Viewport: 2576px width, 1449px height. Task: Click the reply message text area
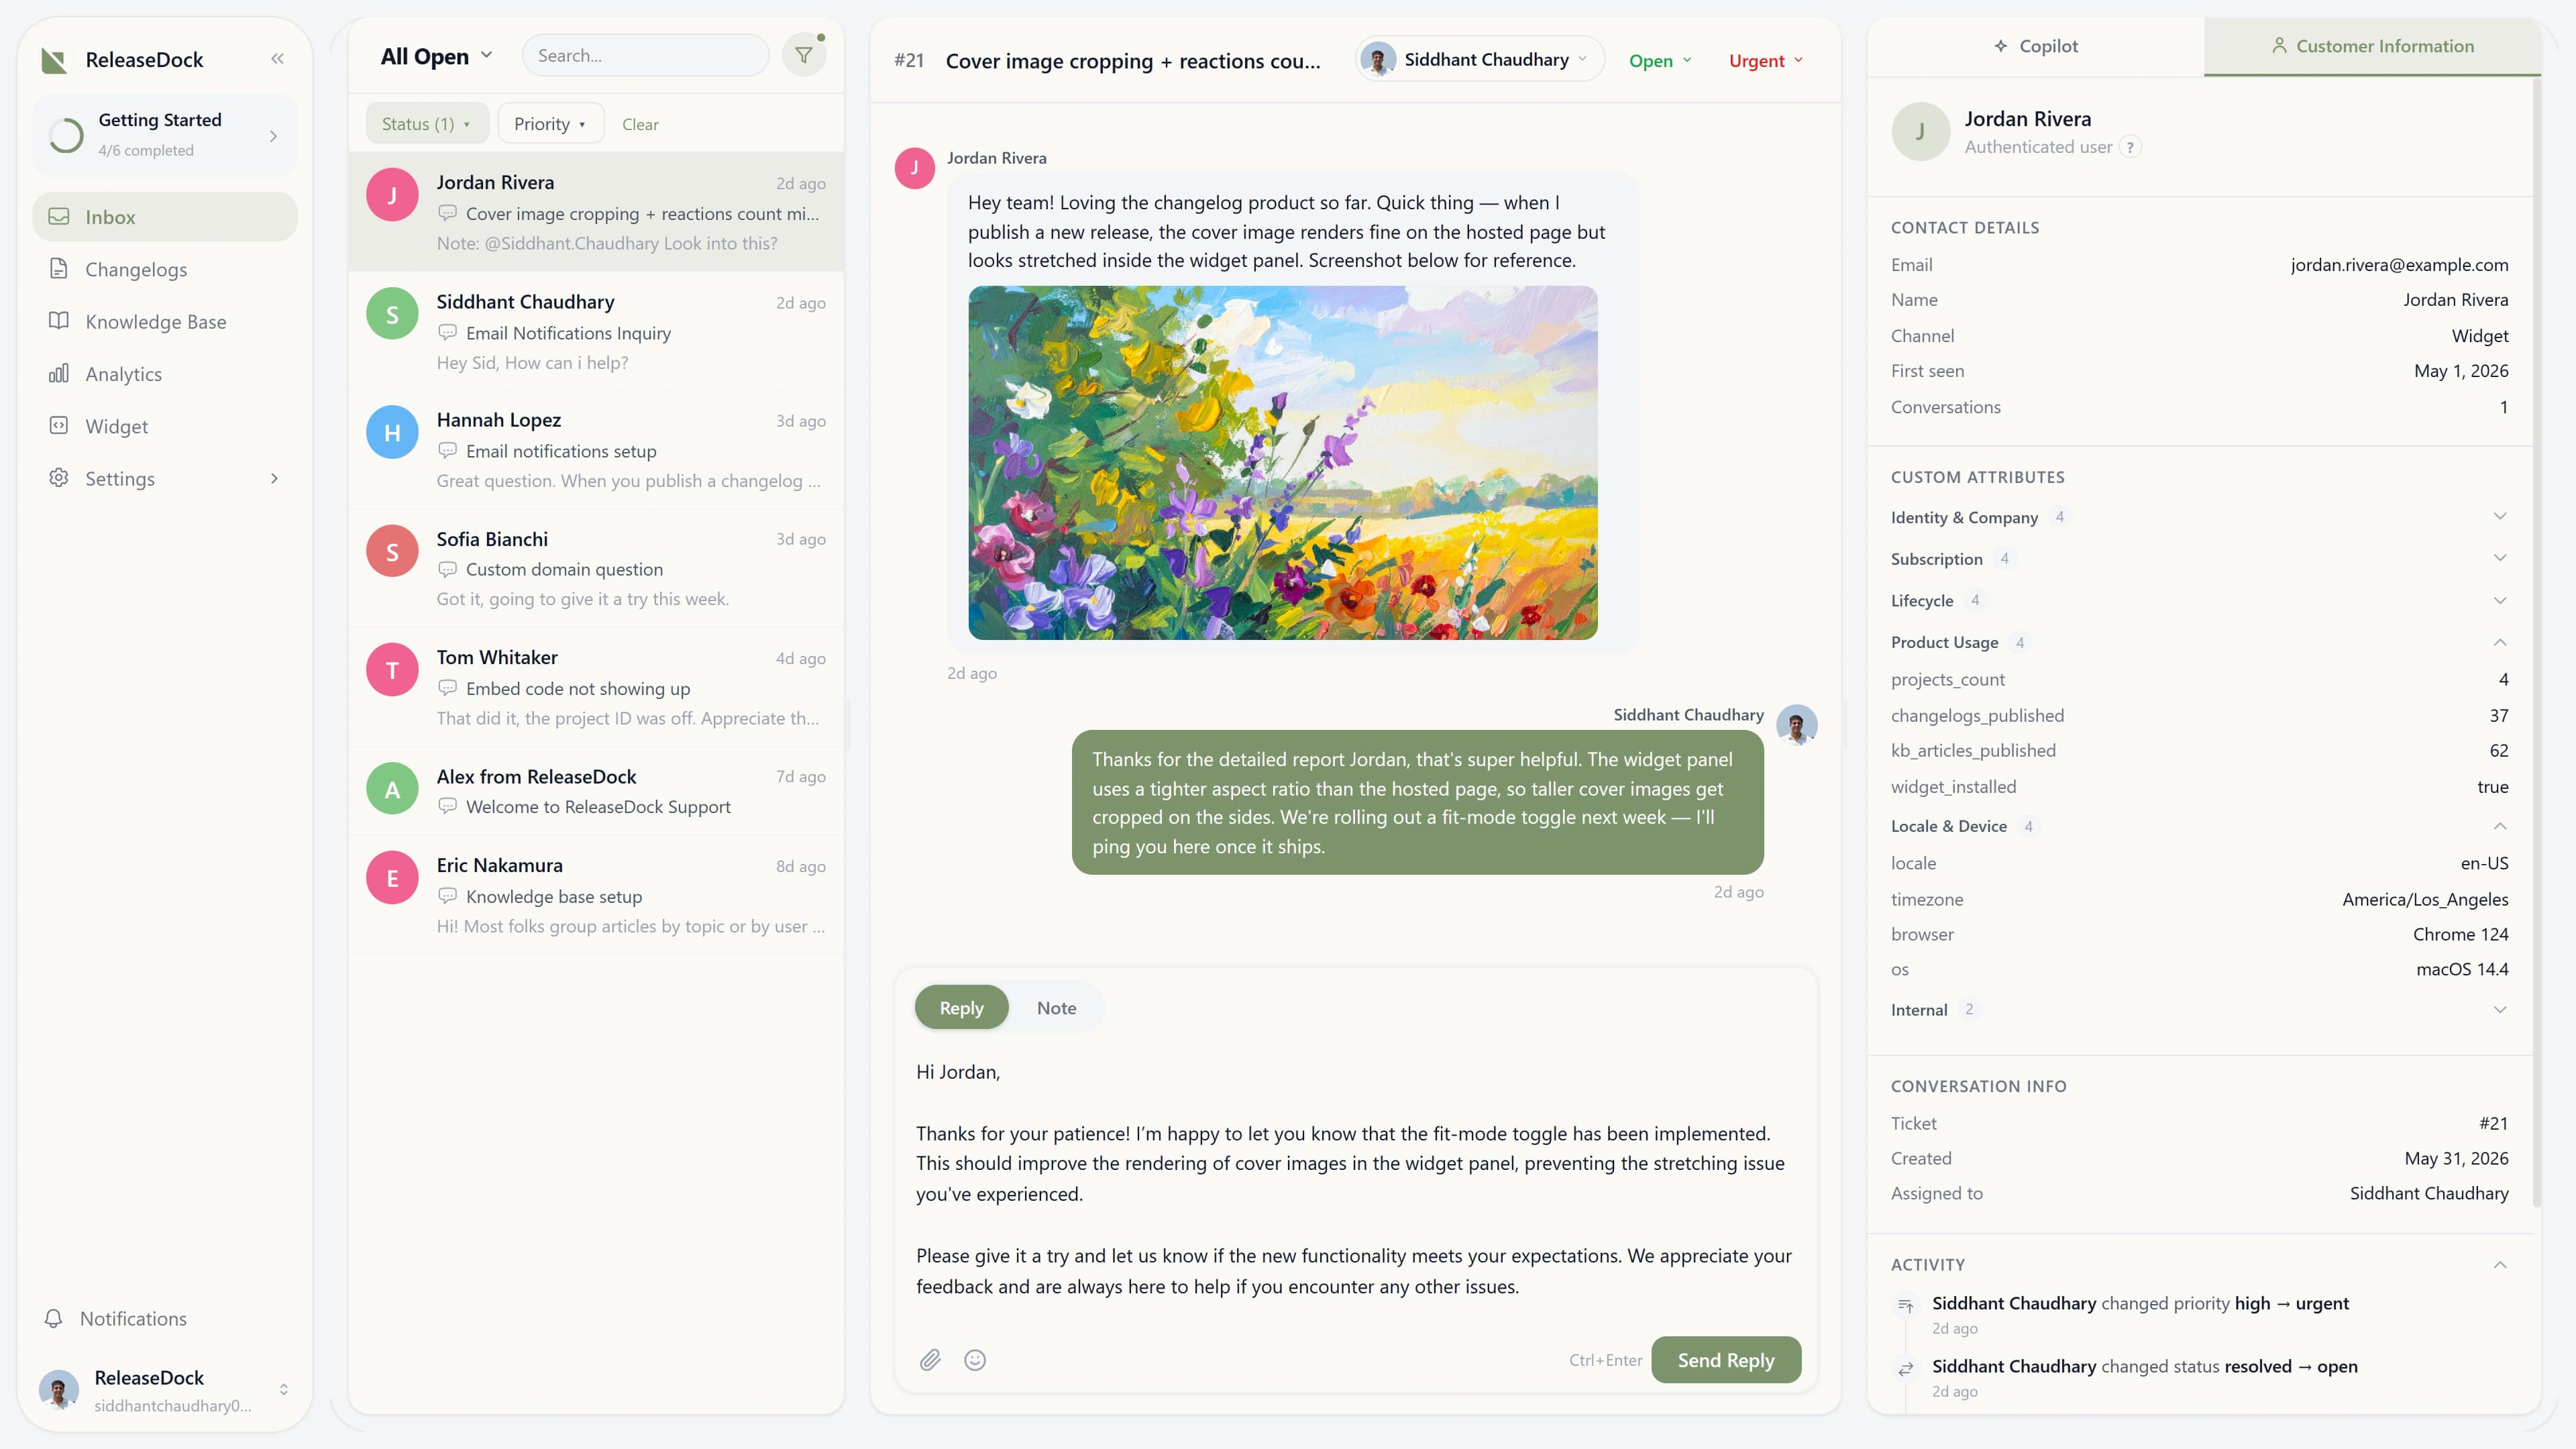pyautogui.click(x=1355, y=1179)
